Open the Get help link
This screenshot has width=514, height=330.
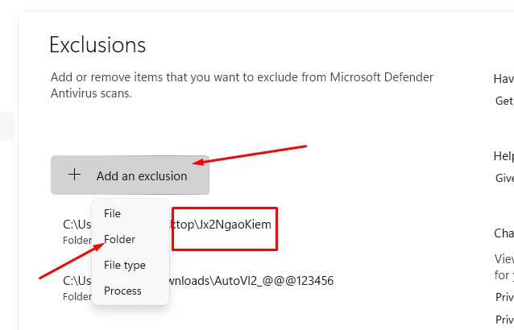click(x=504, y=101)
